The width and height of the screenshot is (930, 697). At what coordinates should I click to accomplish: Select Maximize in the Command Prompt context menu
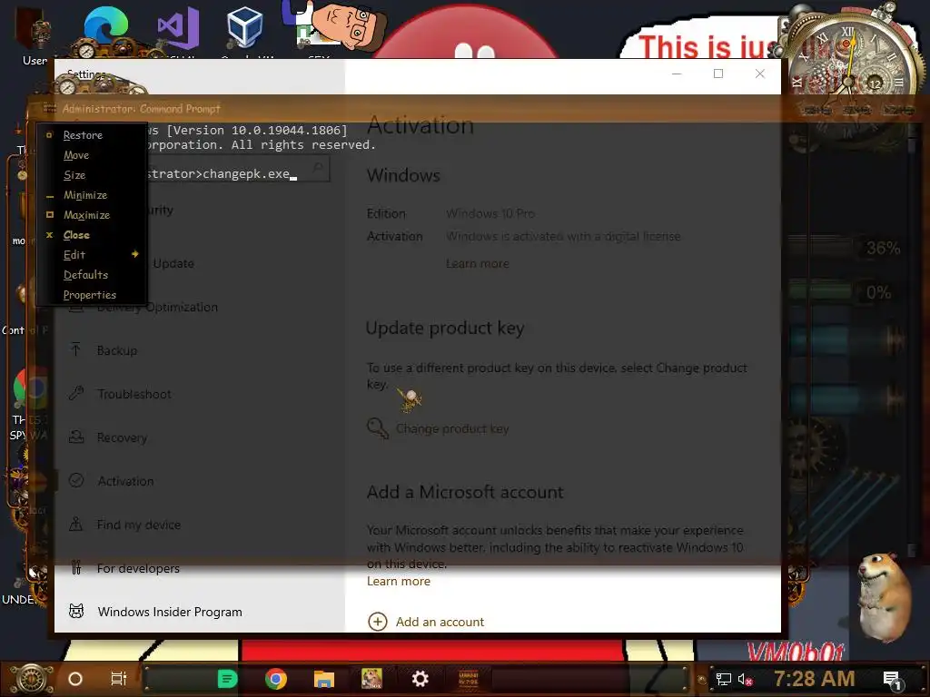86,215
